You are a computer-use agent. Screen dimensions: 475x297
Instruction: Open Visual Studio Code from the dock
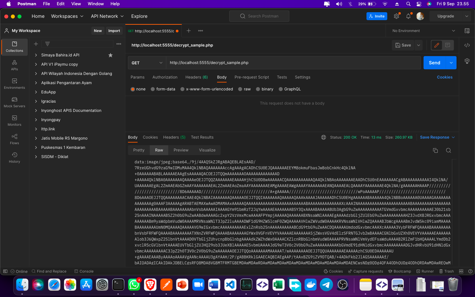pyautogui.click(x=231, y=284)
